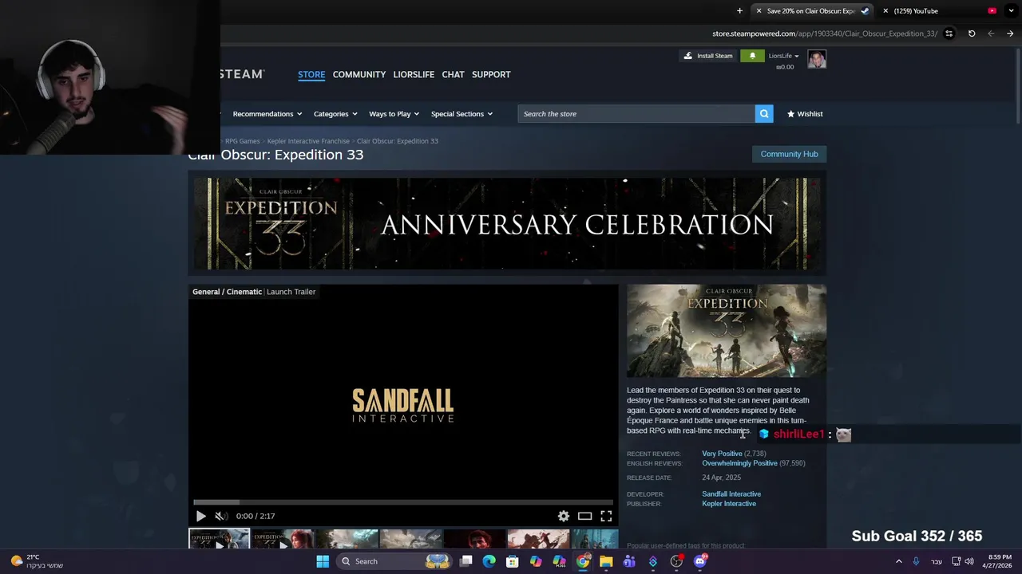Click the taskbar Search box

394,561
